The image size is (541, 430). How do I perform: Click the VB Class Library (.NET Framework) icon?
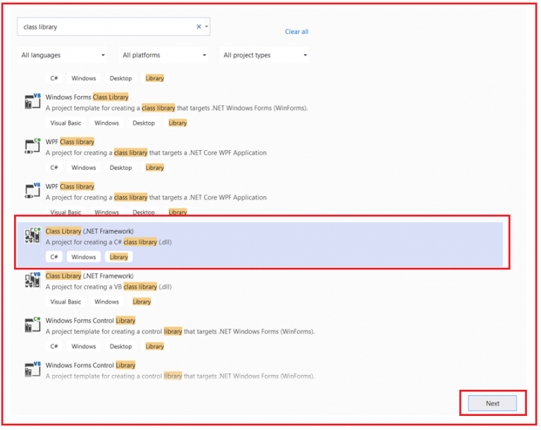32,280
